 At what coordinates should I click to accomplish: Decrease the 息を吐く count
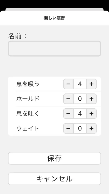point(68,113)
